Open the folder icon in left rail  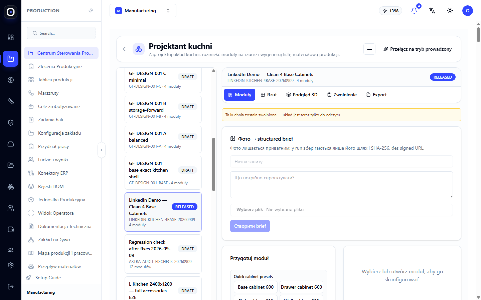[x=11, y=165]
